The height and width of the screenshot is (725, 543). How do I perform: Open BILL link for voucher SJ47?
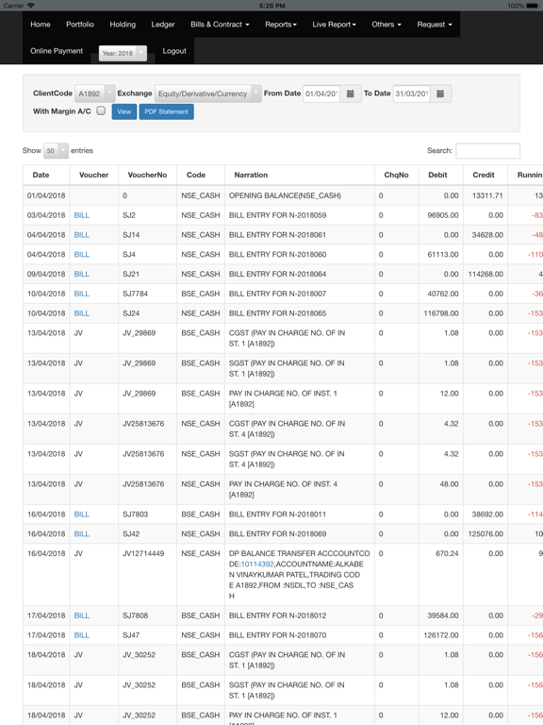click(x=82, y=635)
